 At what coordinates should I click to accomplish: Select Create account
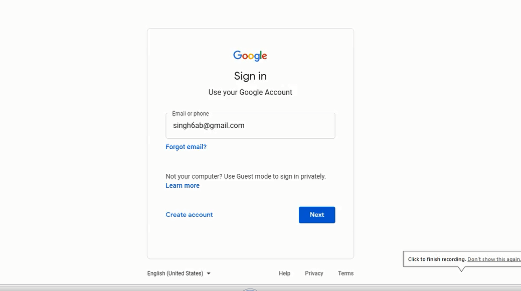tap(189, 214)
